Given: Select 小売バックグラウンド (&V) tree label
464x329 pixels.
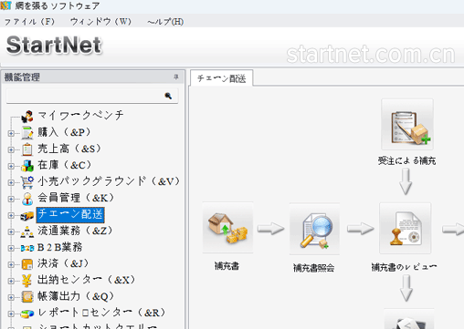Looking at the screenshot, I should pos(109,181).
